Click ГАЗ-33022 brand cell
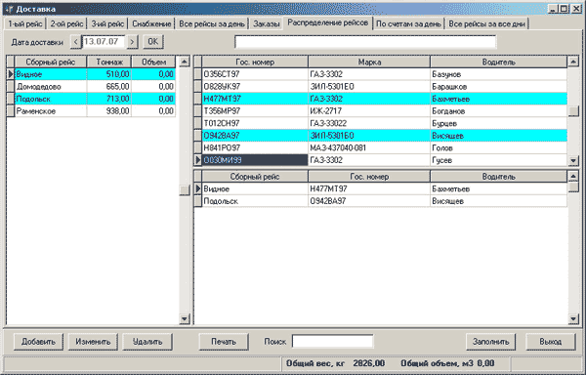 click(x=369, y=124)
